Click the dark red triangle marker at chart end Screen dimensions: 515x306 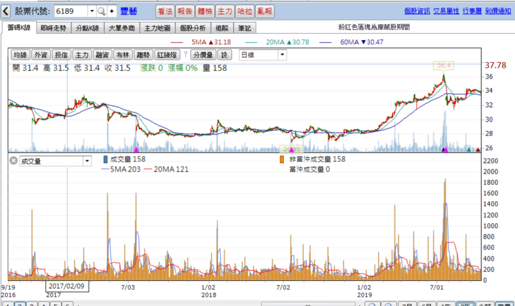click(x=478, y=150)
